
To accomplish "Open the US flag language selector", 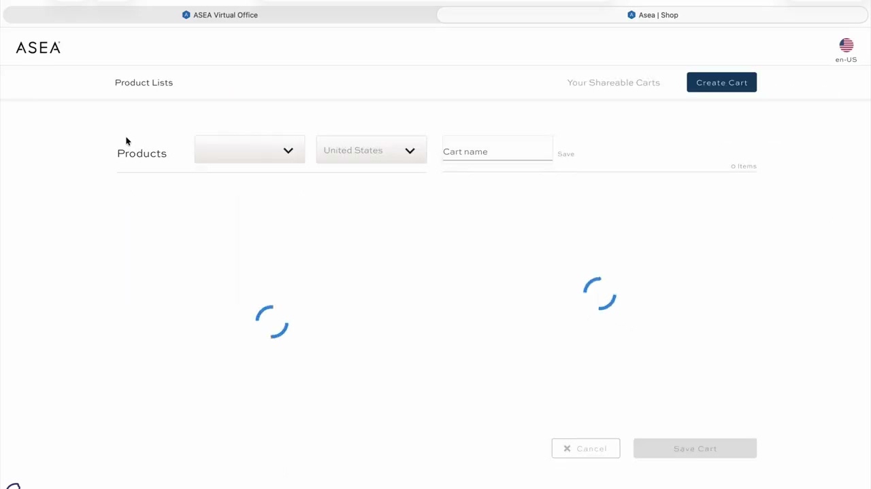I will point(847,45).
